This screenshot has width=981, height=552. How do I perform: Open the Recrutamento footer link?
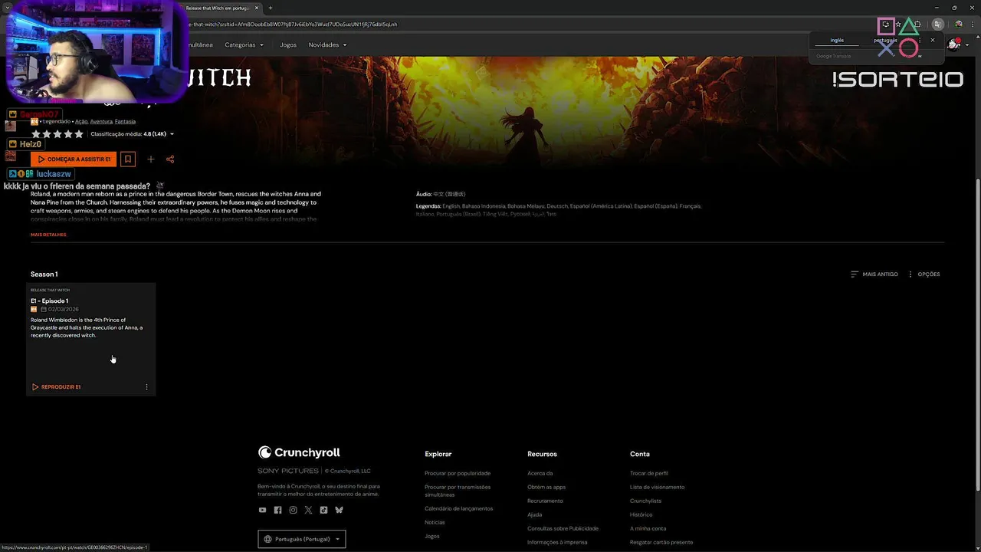545,501
